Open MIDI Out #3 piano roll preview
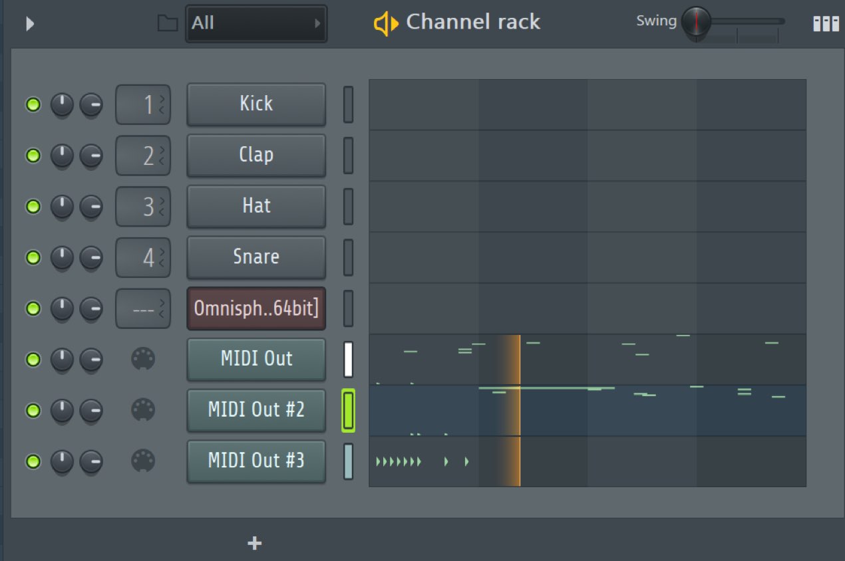 click(588, 461)
